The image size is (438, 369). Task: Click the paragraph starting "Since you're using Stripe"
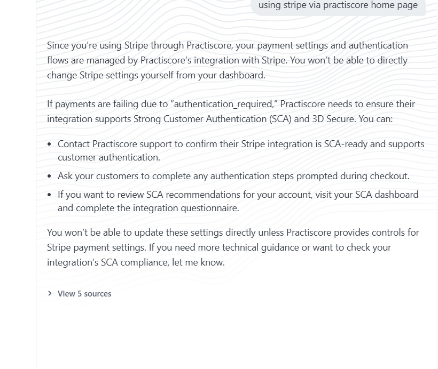(x=227, y=60)
